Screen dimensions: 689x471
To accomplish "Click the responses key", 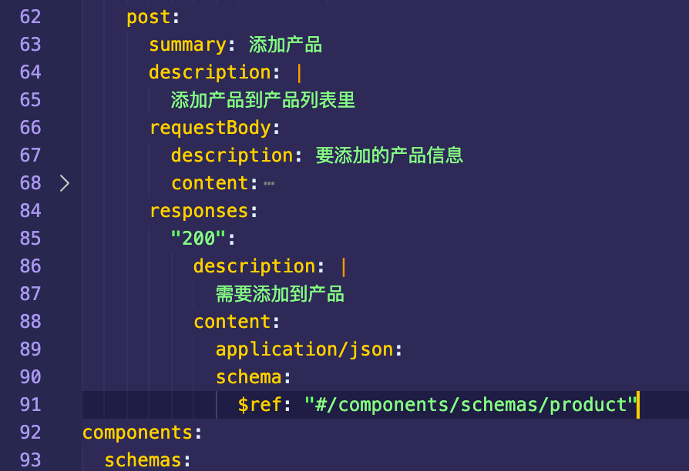I will point(198,211).
